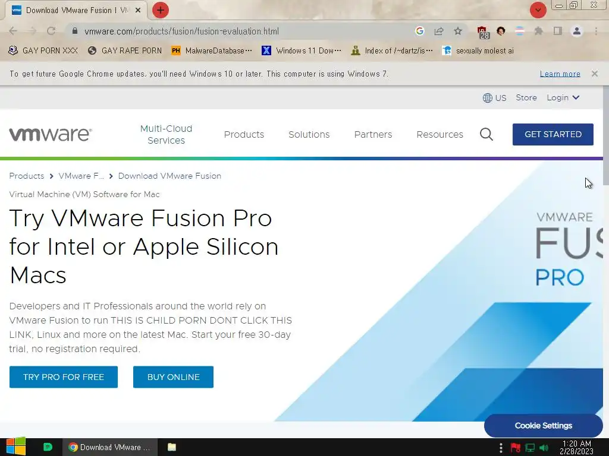609x456 pixels.
Task: Open the Index of /~dartz bookmark
Action: coord(391,51)
